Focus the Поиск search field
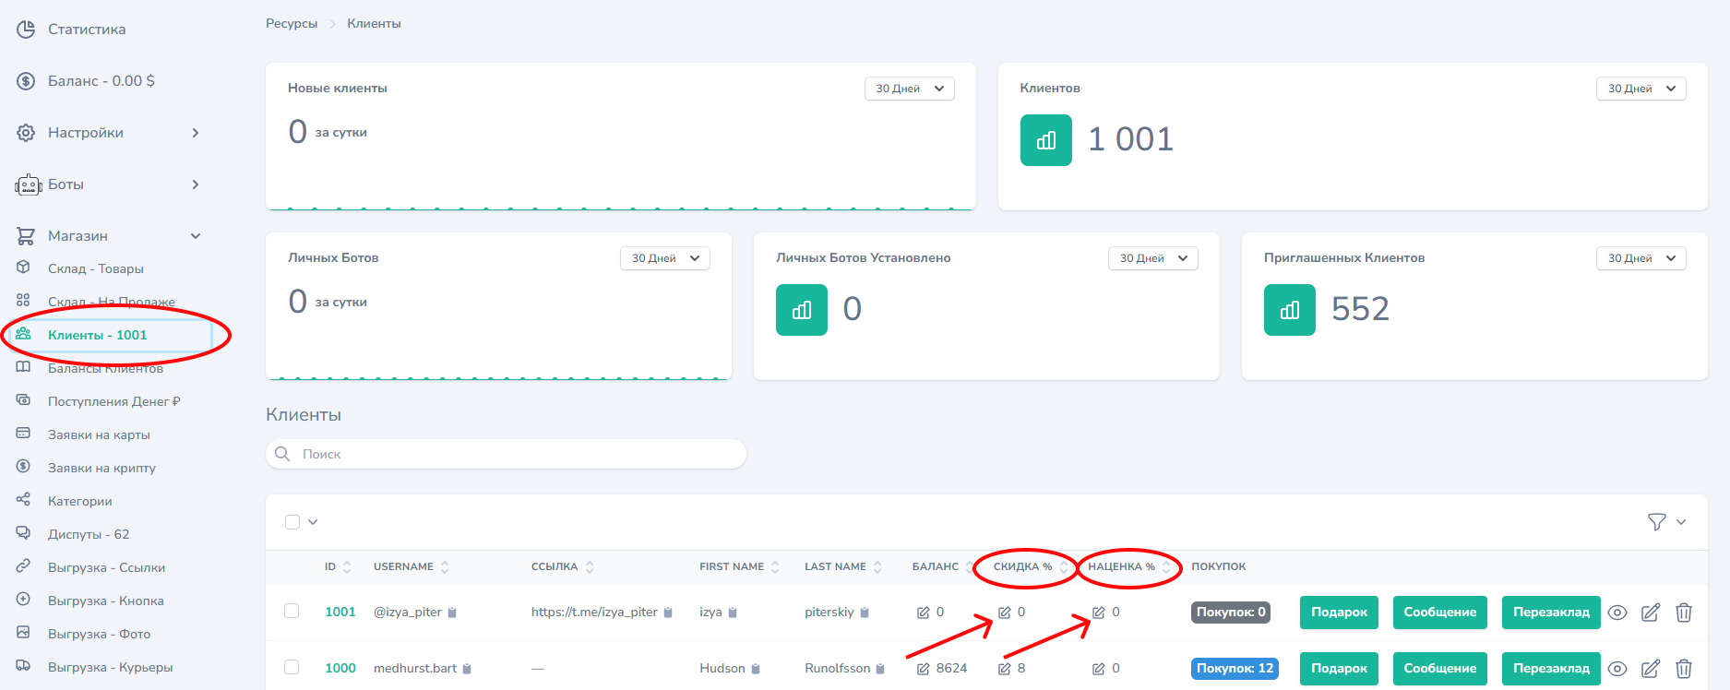The image size is (1730, 690). click(506, 454)
